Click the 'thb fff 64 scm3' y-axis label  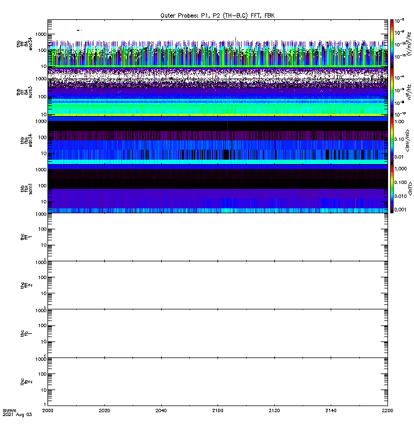24,92
